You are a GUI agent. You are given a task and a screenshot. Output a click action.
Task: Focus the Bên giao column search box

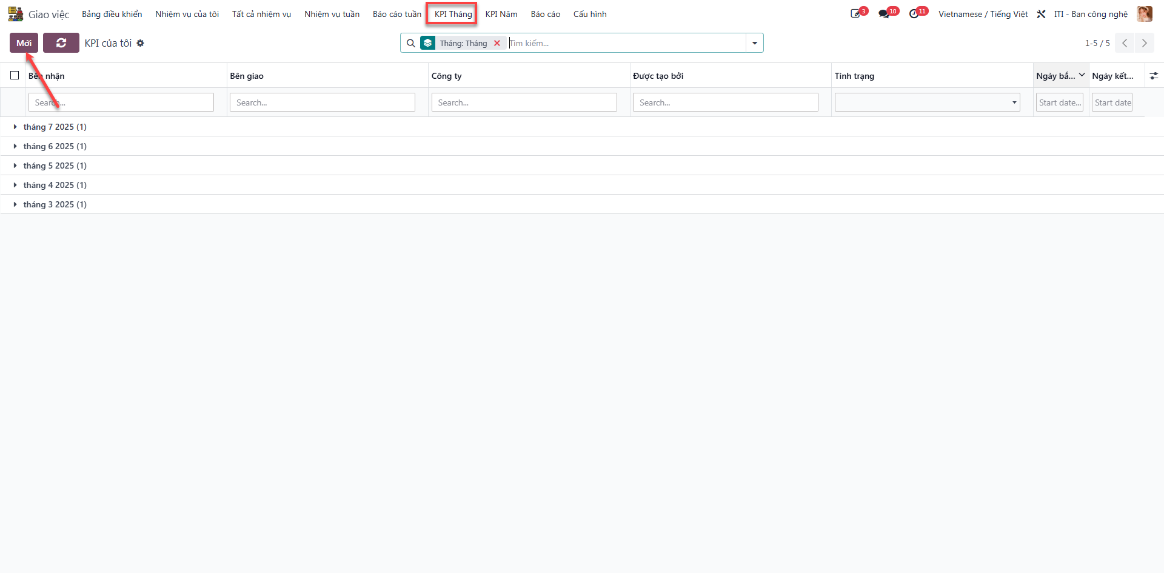tap(323, 102)
